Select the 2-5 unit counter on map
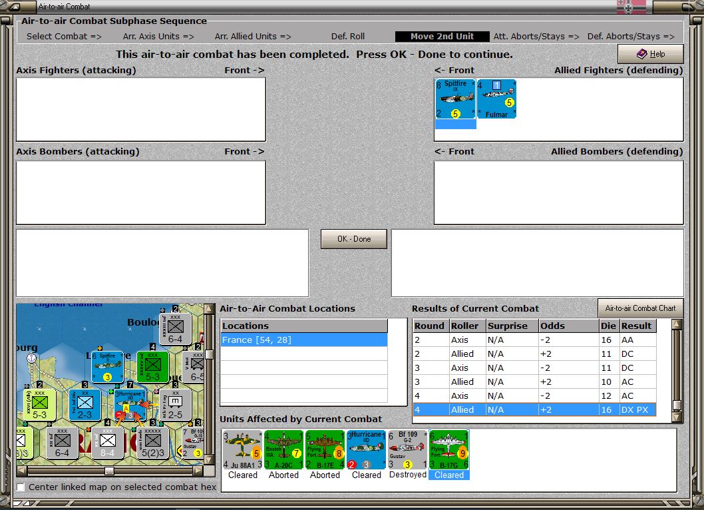This screenshot has width=704, height=510. pos(176,405)
